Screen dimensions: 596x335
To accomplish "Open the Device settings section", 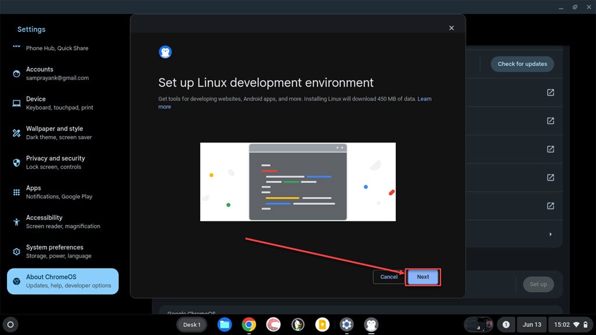I will [63, 103].
